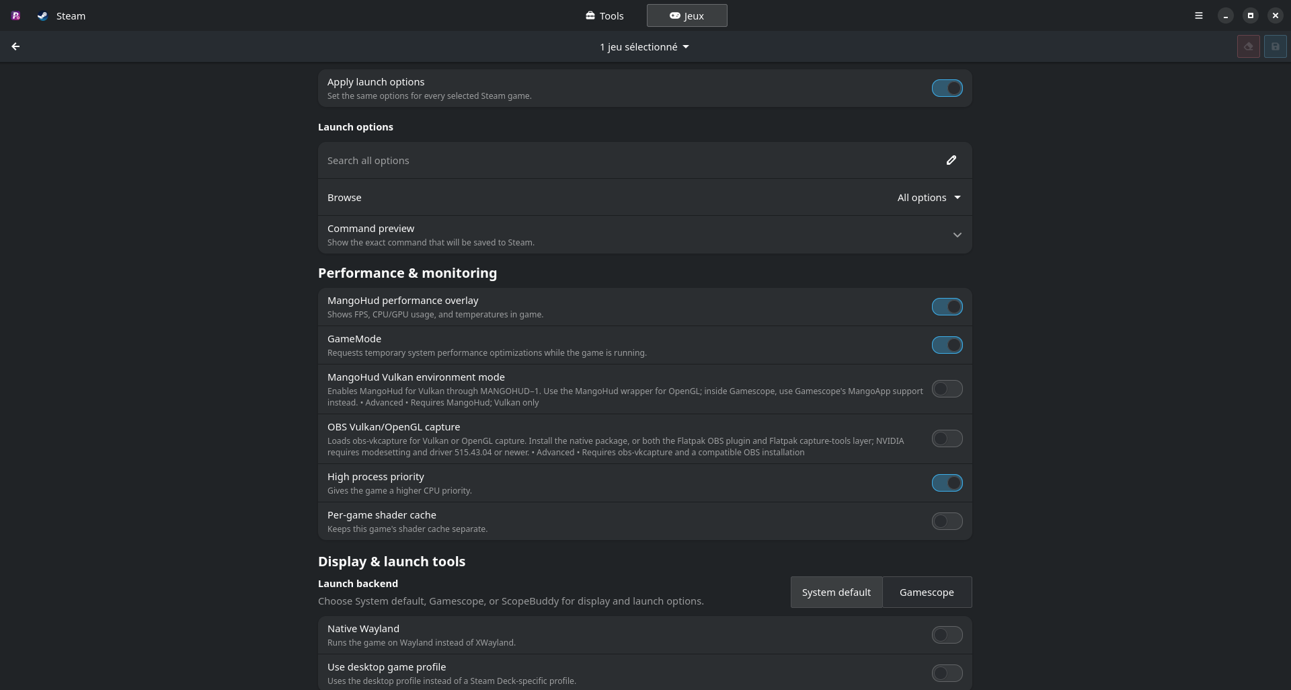This screenshot has height=690, width=1291.
Task: Click 'Set the same options for every selected Steam game.'
Action: [x=430, y=96]
